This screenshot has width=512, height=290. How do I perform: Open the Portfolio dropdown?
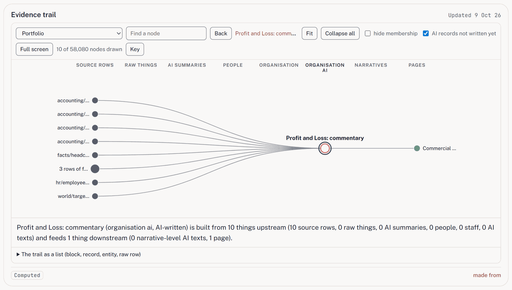pyautogui.click(x=69, y=33)
